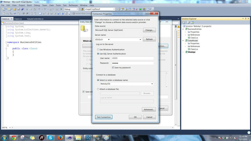Close the active Class1.cs editor tab
This screenshot has height=141, width=251.
tap(12, 19)
